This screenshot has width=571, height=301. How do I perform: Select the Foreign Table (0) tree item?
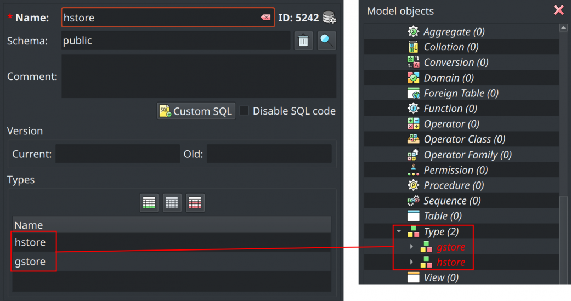click(461, 93)
